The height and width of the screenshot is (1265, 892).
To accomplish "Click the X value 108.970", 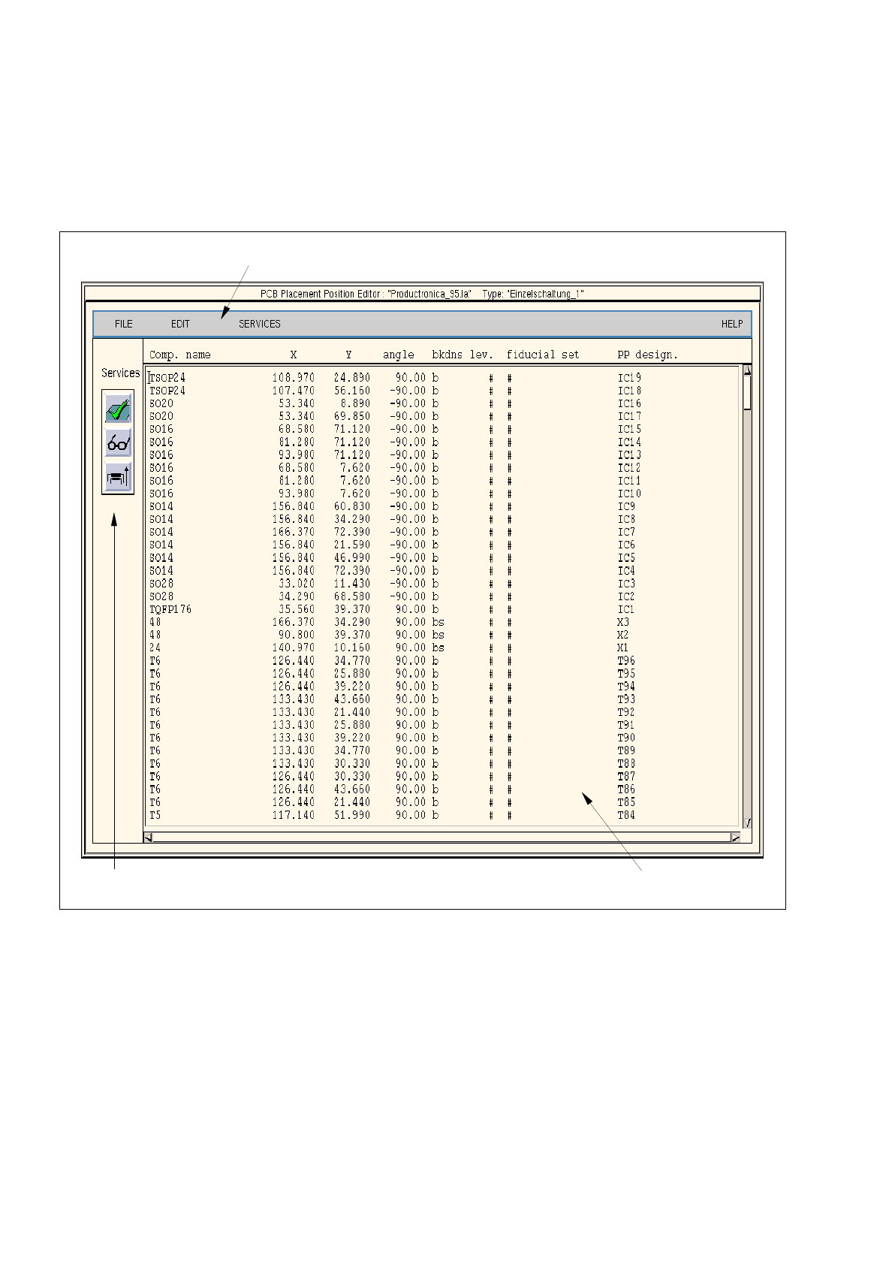I will coord(294,378).
